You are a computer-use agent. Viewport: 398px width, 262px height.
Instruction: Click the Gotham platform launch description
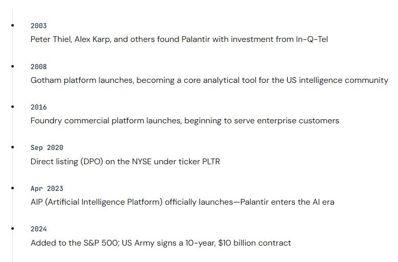pos(209,80)
